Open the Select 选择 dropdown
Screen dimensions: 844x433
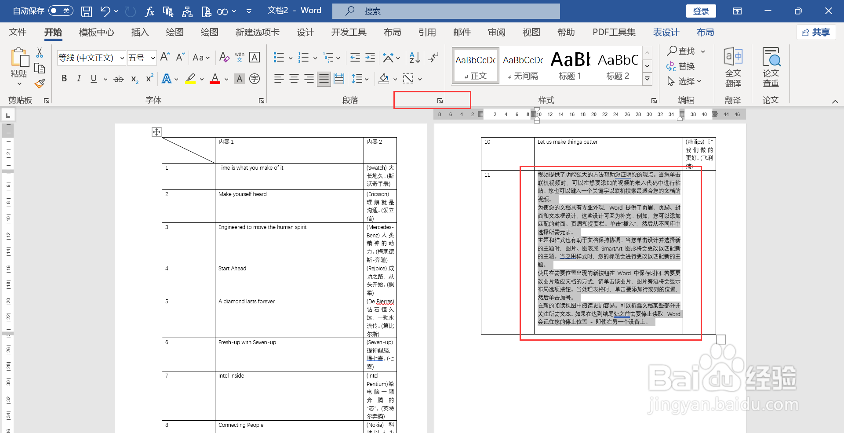(685, 81)
